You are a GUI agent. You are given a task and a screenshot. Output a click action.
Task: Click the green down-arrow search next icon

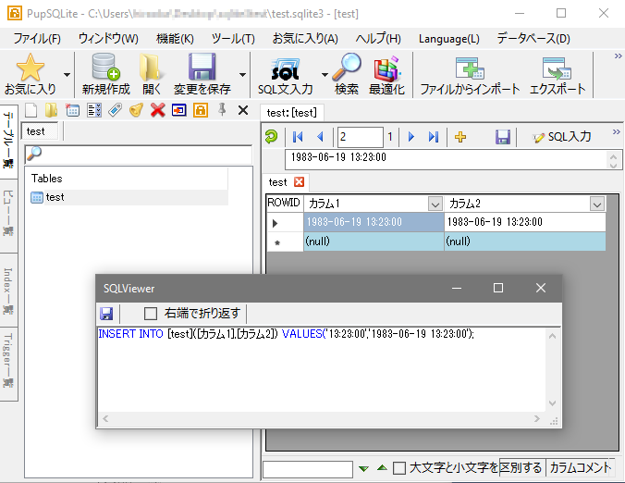pyautogui.click(x=363, y=468)
